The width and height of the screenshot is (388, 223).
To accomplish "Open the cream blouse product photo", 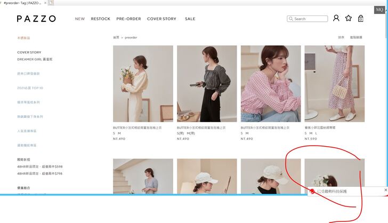I will click(143, 84).
